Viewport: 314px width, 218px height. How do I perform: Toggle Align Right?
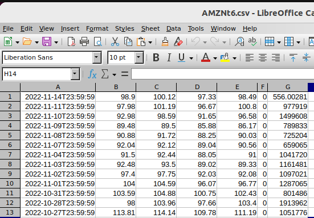276,58
